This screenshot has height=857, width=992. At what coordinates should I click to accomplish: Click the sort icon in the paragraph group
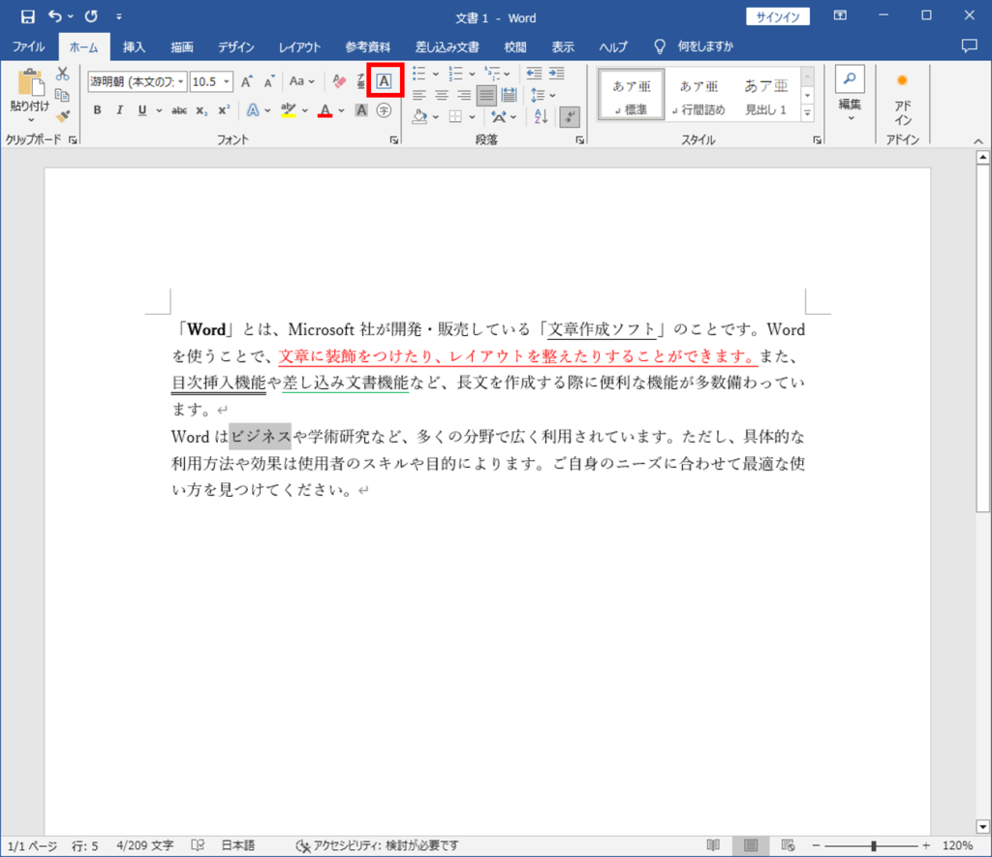(541, 115)
